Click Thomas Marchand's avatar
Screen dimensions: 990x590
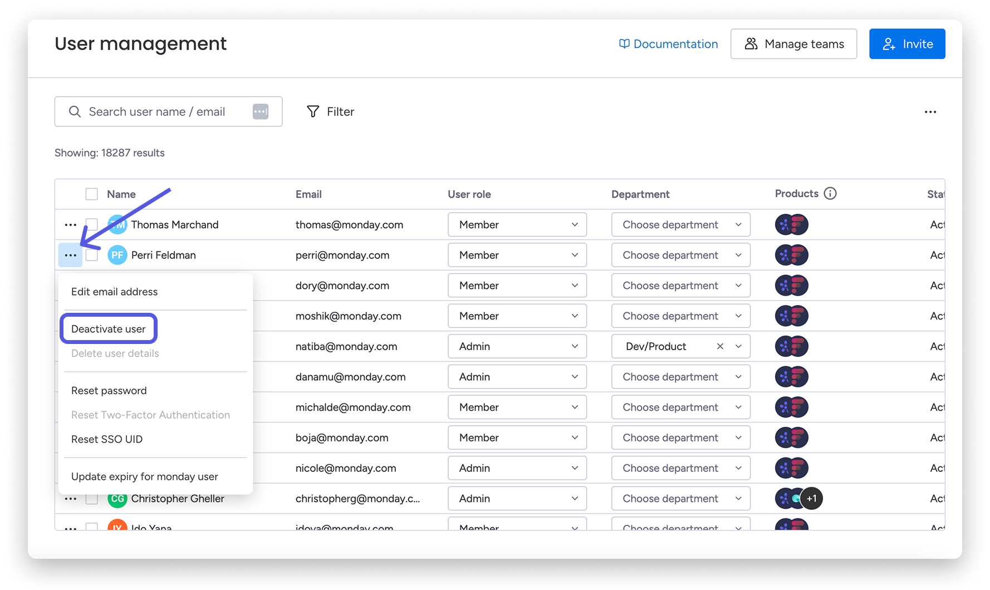coord(117,225)
